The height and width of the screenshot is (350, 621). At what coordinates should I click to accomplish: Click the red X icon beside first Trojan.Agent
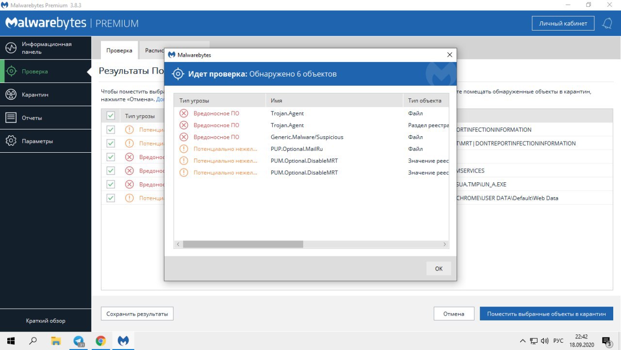click(183, 113)
